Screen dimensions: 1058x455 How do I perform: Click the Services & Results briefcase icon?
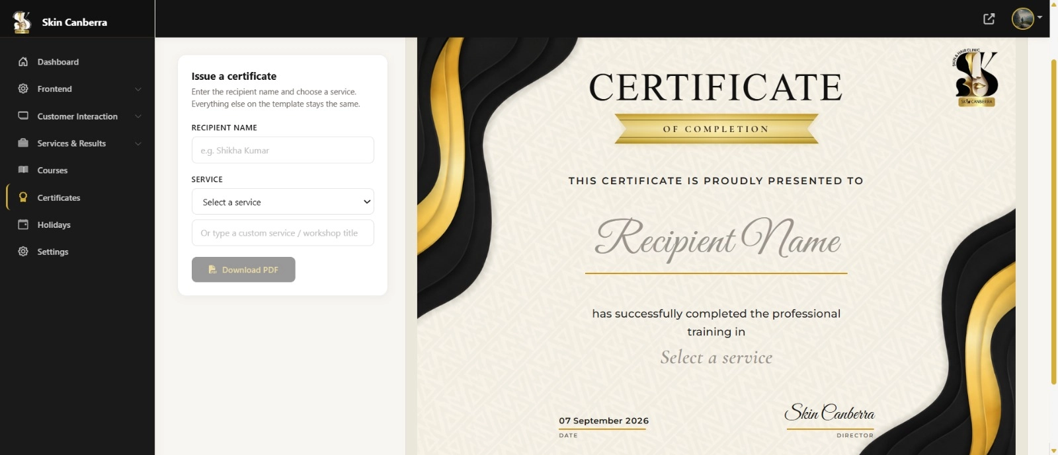(x=23, y=143)
